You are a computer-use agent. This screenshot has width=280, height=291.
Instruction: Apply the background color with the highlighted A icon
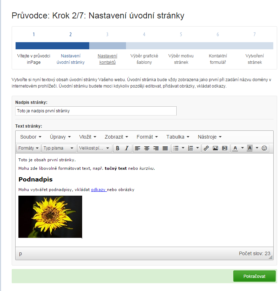[x=250, y=148]
